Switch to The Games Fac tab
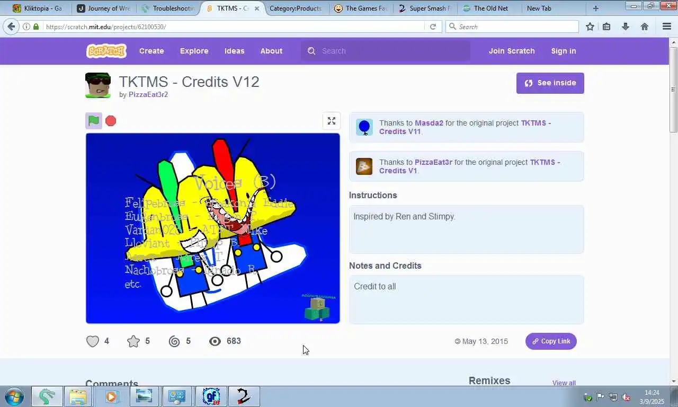Screen dimensions: 678x407 362,8
